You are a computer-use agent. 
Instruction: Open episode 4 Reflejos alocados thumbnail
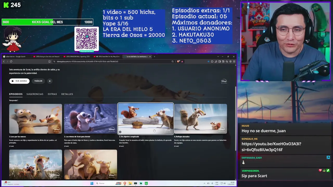pos(201,119)
